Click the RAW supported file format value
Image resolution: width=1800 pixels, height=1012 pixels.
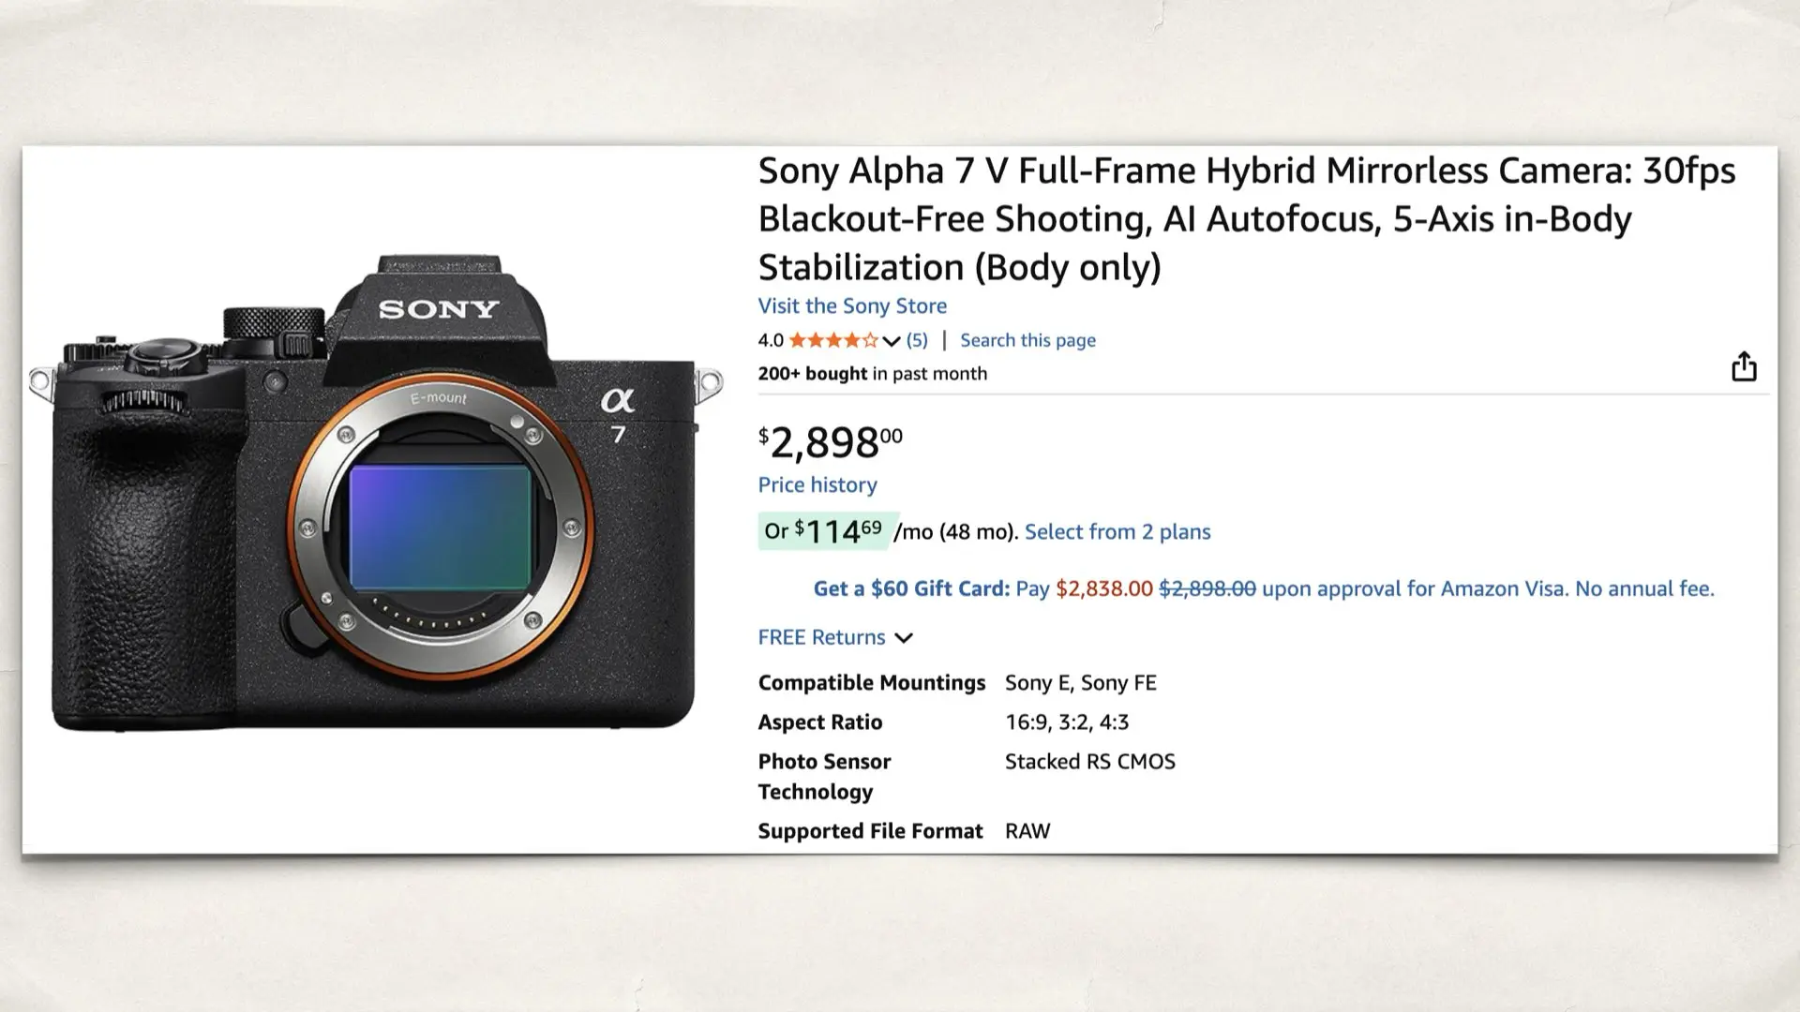1027,830
